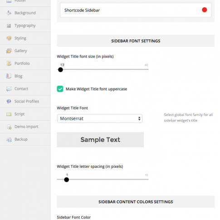Click the Social Profiles bubble icon
Screen dimensions: 220x220
tap(9, 101)
